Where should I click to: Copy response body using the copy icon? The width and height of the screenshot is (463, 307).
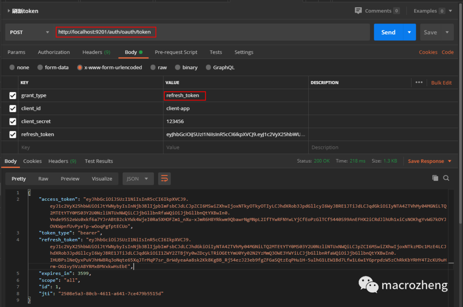click(435, 178)
